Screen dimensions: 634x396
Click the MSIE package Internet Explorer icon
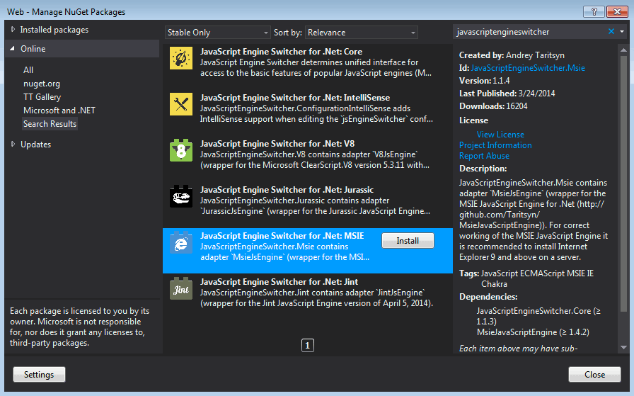(180, 242)
